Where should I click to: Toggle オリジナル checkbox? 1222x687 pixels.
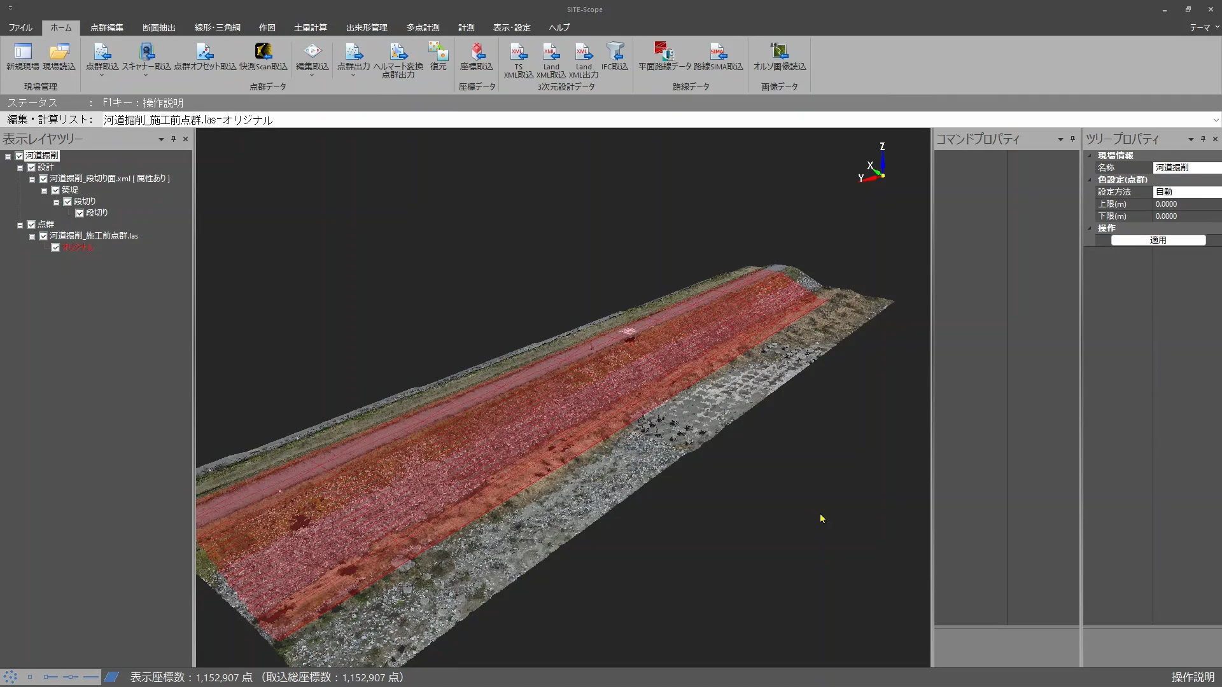point(55,247)
